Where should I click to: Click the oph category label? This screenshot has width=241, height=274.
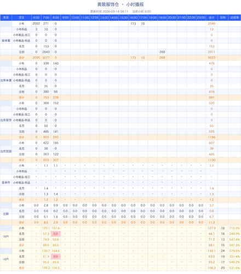tap(6, 236)
